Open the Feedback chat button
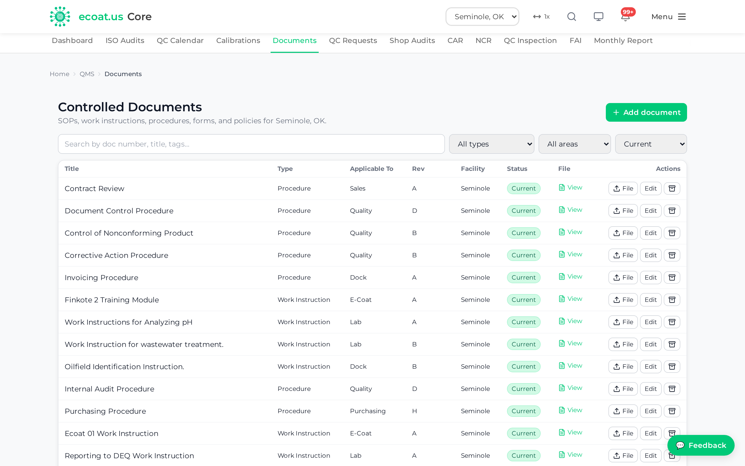This screenshot has height=466, width=745. (x=701, y=445)
